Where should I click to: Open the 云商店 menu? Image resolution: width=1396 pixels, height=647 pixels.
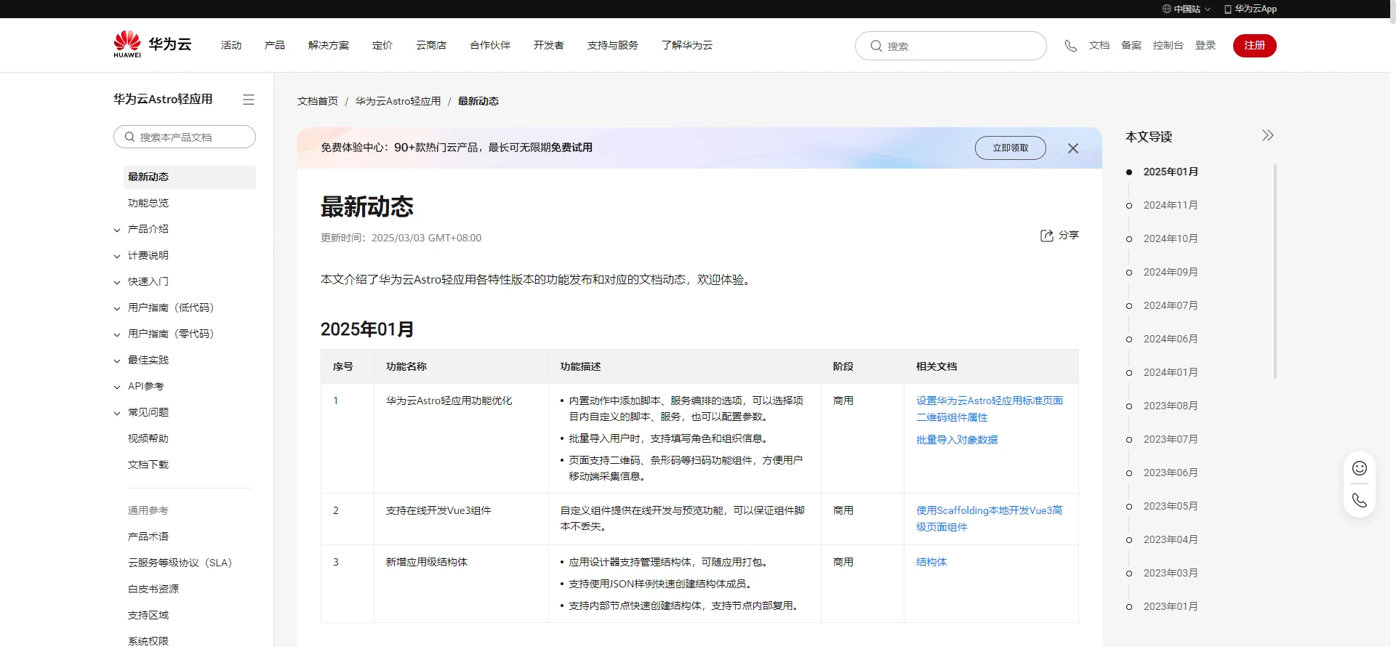coord(431,45)
